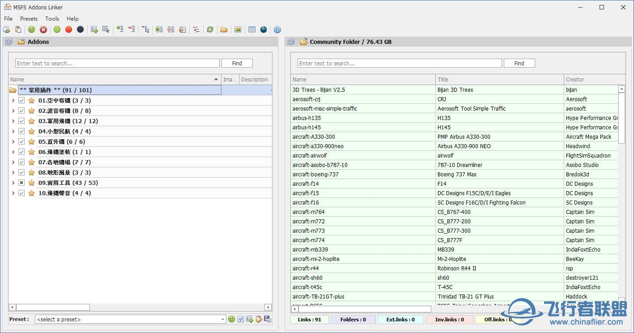Click Find button in Addons panel
Viewport: 634px width, 333px height.
coord(237,63)
